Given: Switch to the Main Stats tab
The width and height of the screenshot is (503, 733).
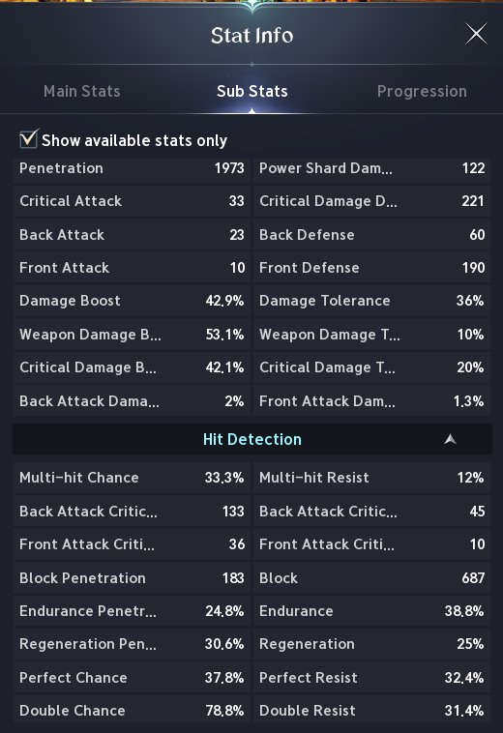Looking at the screenshot, I should tap(82, 91).
